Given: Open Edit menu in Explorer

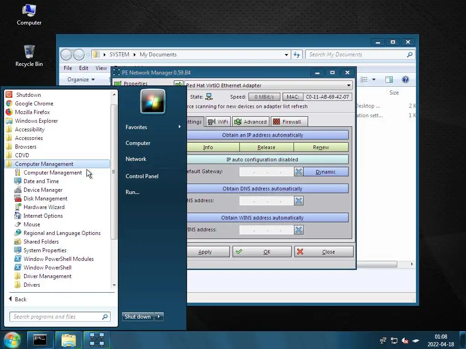Looking at the screenshot, I should tap(84, 68).
